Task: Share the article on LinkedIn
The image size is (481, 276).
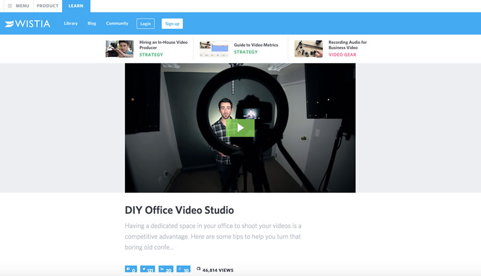Action: coord(166,270)
